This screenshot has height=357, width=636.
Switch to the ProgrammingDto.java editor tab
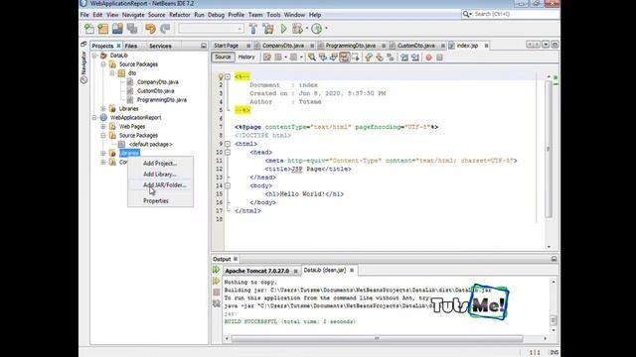(x=351, y=46)
